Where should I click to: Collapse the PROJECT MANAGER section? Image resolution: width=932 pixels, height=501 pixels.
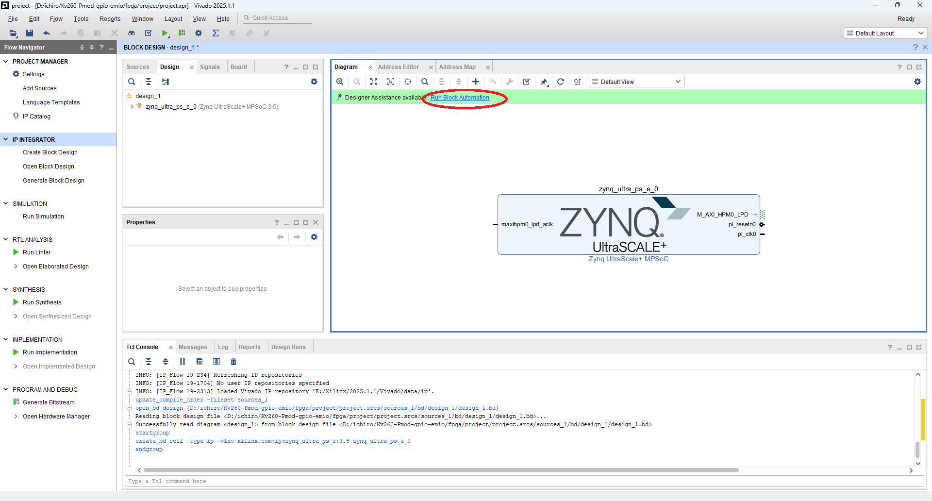6,61
